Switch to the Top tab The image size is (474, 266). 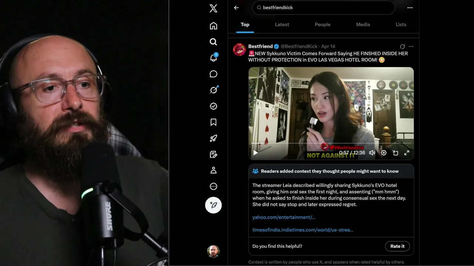245,24
